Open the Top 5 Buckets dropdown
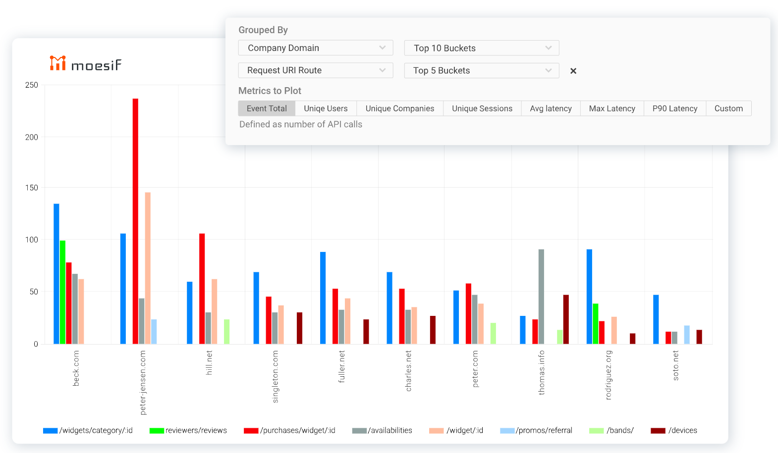778x453 pixels. pos(482,70)
